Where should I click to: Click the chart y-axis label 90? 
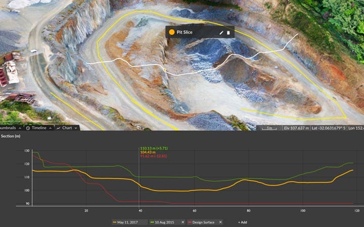pyautogui.click(x=28, y=204)
